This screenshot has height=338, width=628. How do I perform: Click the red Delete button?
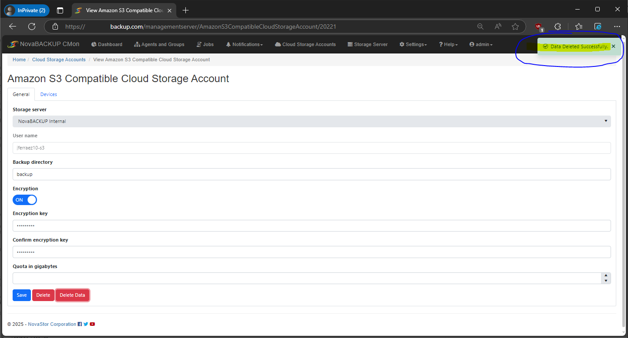(43, 295)
